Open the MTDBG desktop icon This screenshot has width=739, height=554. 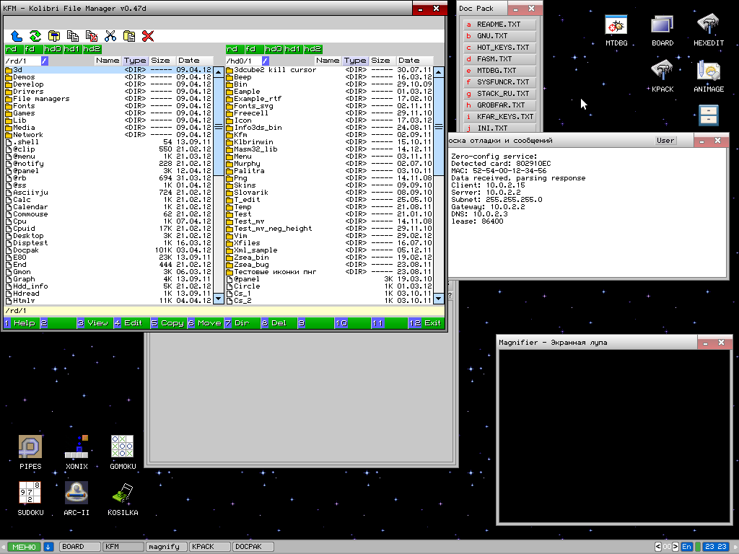point(616,30)
